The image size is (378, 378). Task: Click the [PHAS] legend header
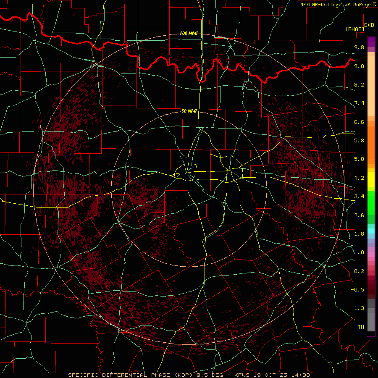point(355,29)
